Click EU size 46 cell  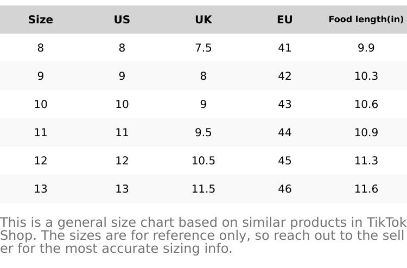click(x=285, y=189)
